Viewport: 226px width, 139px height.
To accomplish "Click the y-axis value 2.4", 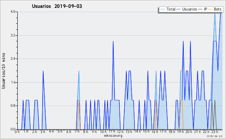I will tap(13, 59).
